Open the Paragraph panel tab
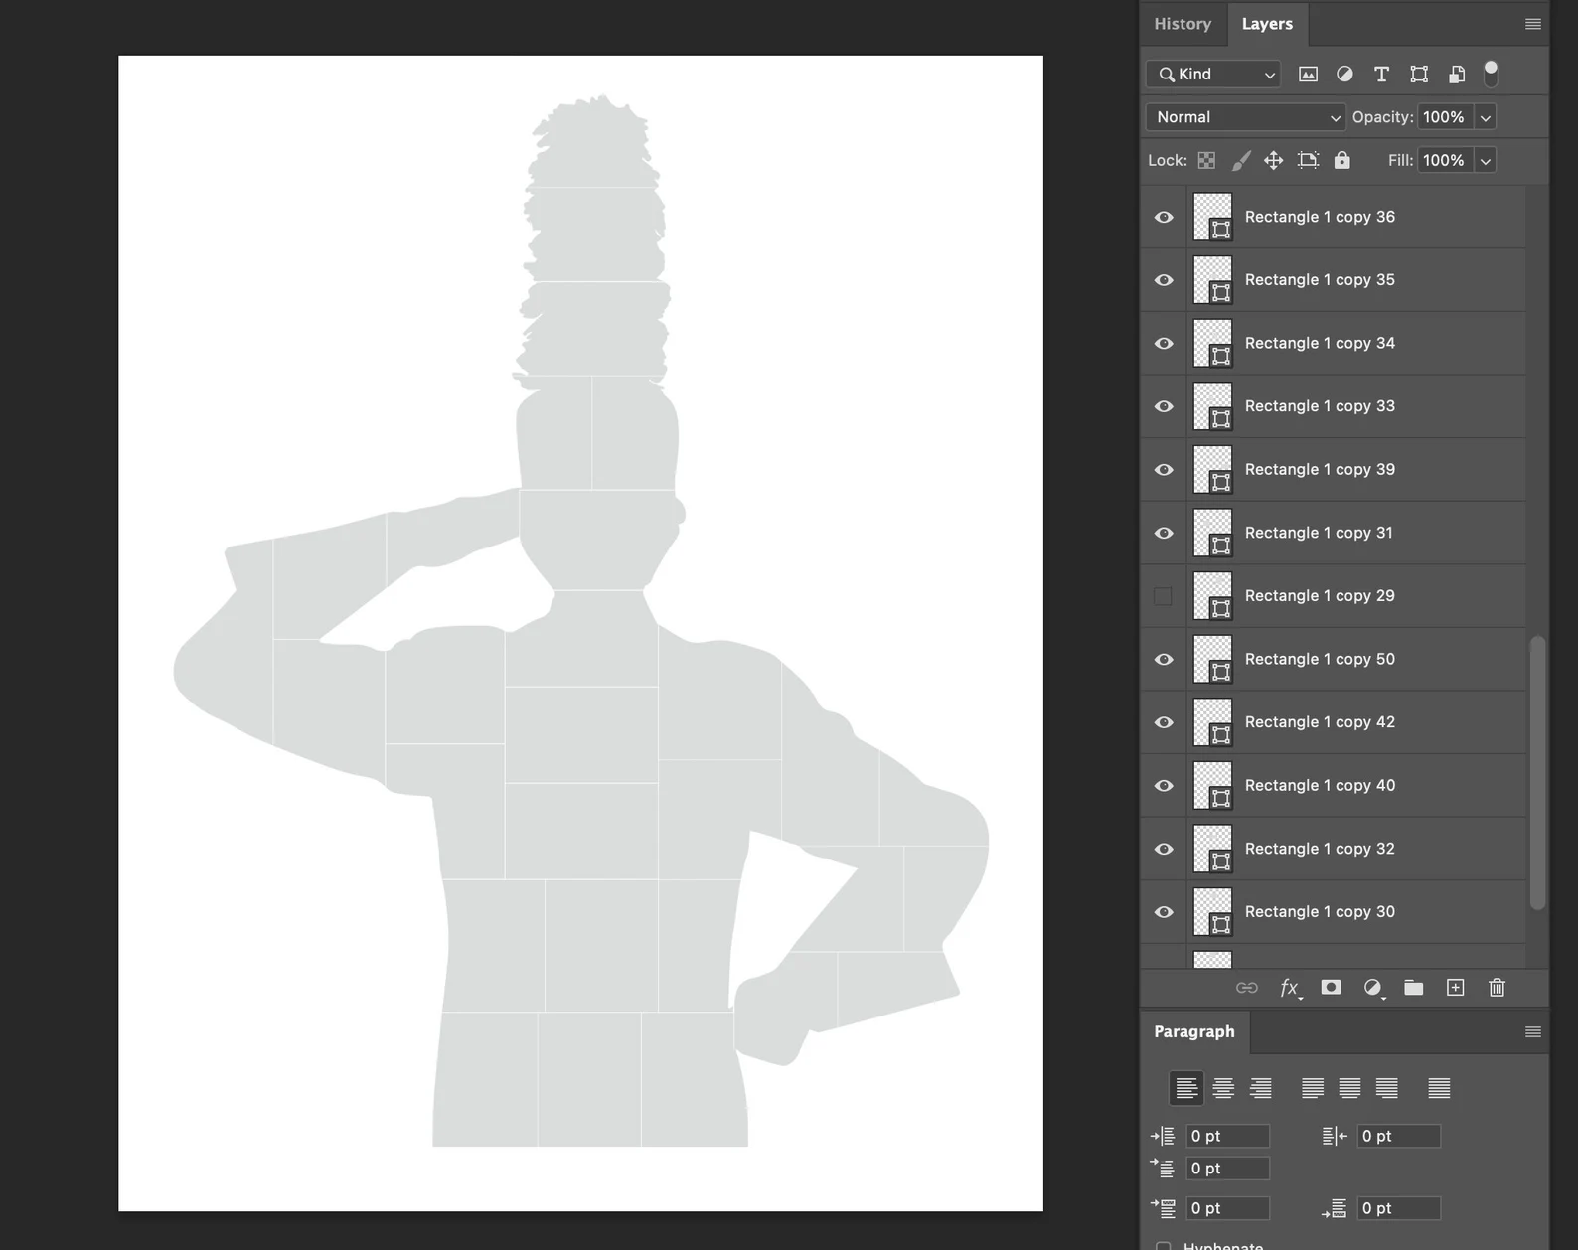The height and width of the screenshot is (1250, 1578). 1193,1032
